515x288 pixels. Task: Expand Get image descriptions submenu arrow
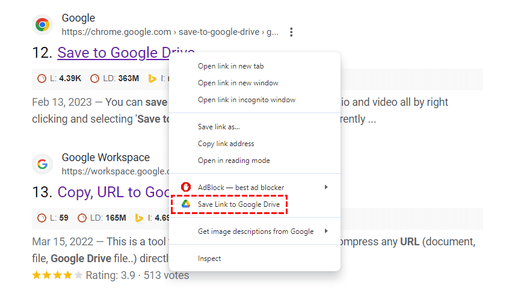tap(326, 231)
